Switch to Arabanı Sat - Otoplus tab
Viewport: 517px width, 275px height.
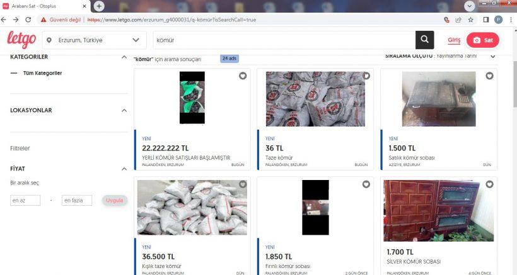pyautogui.click(x=44, y=6)
